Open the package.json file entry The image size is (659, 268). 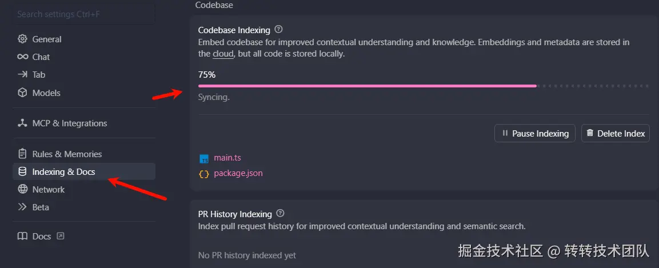(x=238, y=173)
